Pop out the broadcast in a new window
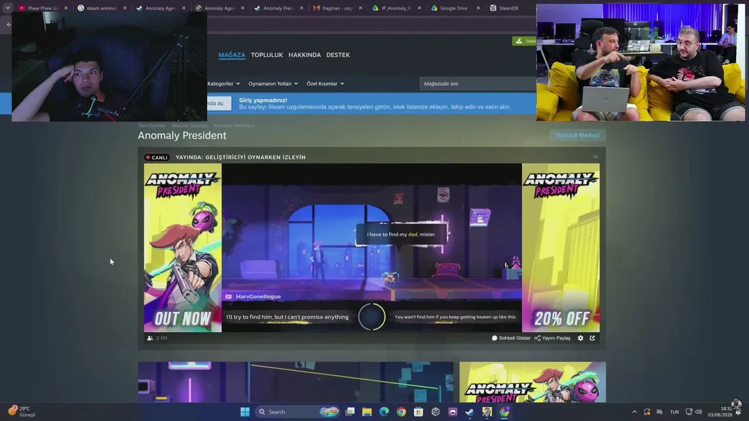The width and height of the screenshot is (749, 421). click(592, 338)
